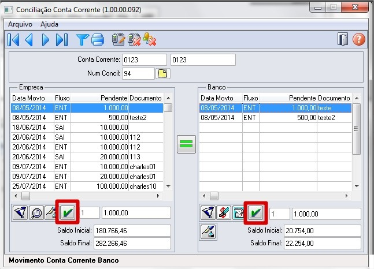Click the green equals reconcile button

[186, 144]
